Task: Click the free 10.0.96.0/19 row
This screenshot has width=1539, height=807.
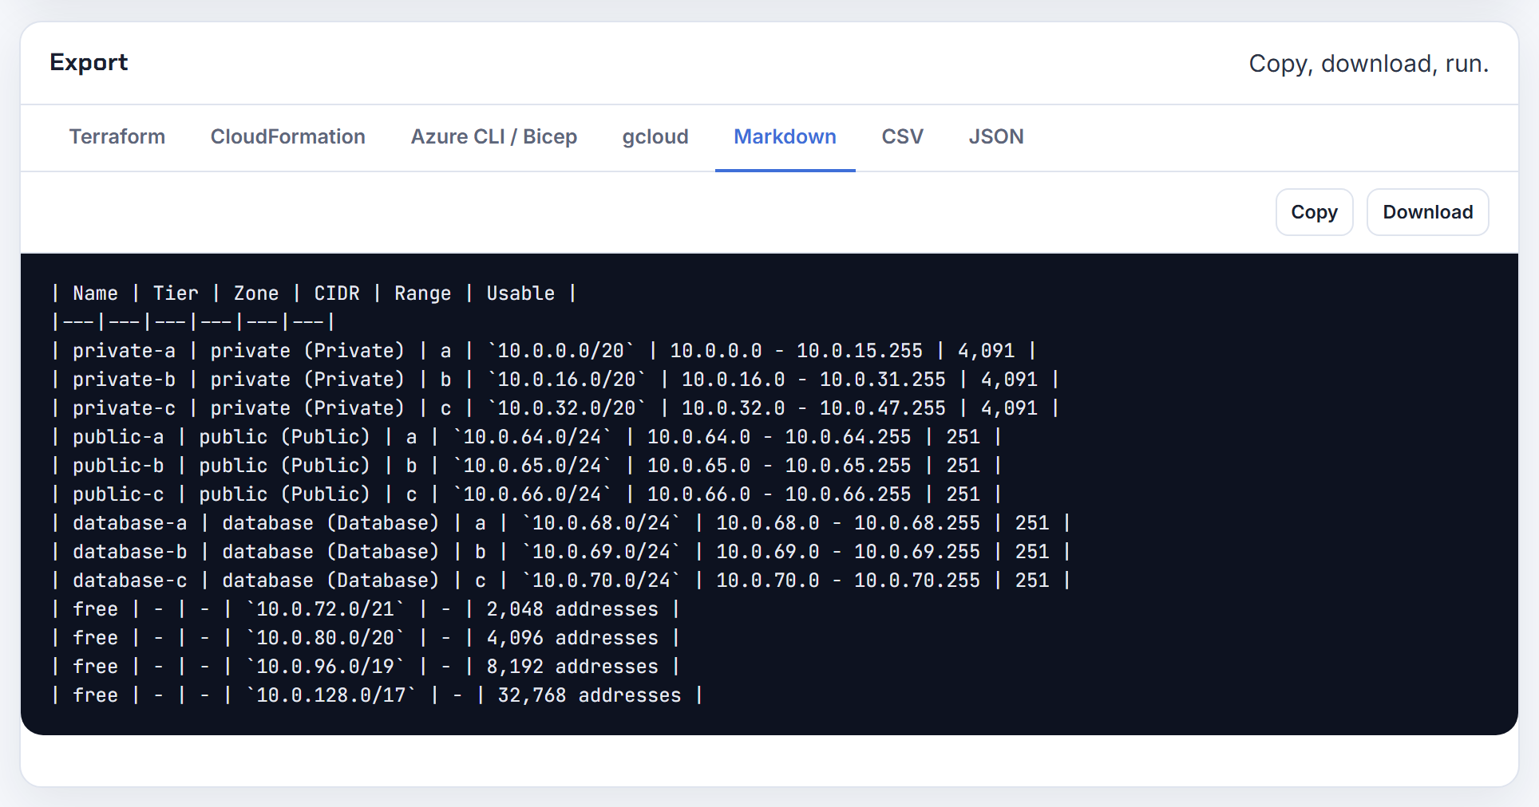Action: 366,667
